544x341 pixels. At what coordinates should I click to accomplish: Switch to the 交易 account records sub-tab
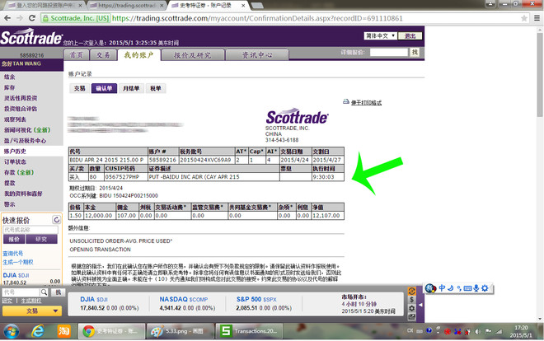pyautogui.click(x=79, y=88)
